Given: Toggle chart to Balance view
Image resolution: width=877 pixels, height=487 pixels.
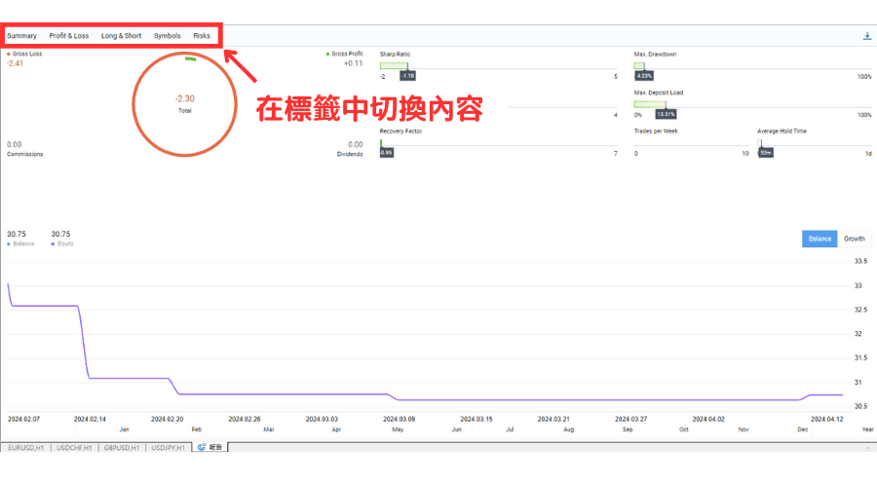Looking at the screenshot, I should pyautogui.click(x=820, y=239).
